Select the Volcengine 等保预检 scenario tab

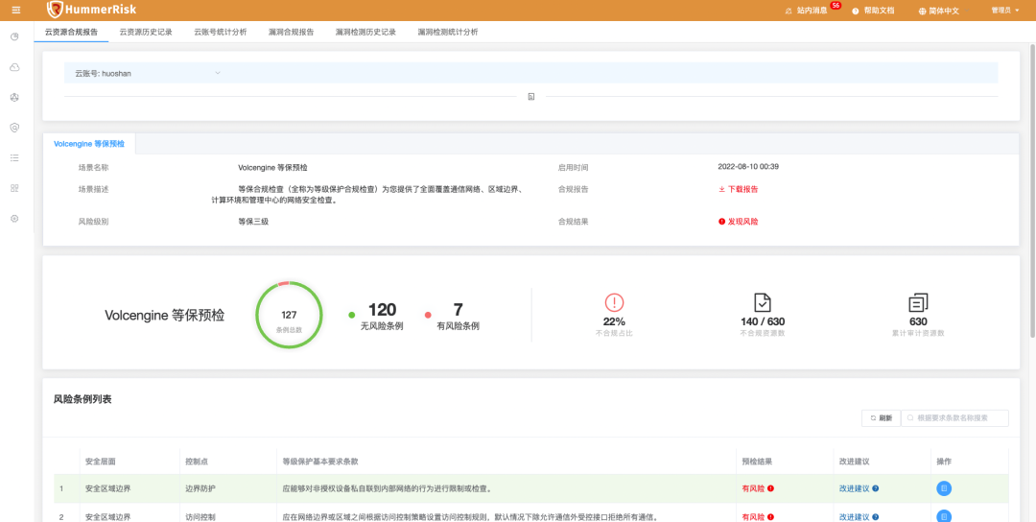(x=89, y=143)
